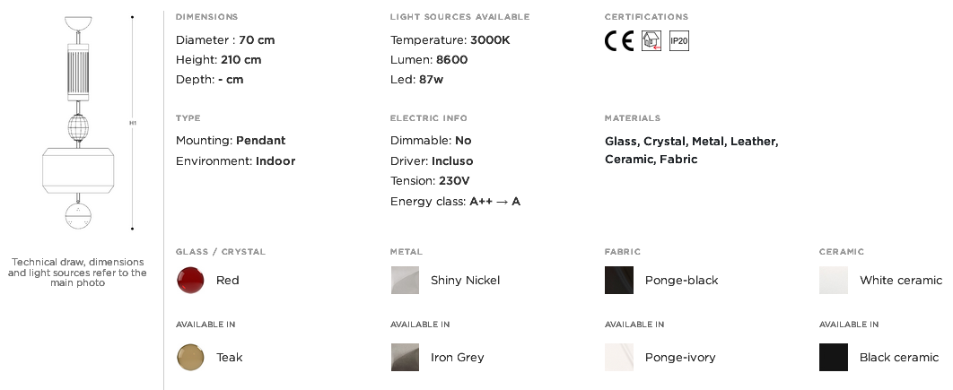The image size is (953, 390).
Task: Click the "Iron Grey" finish label
Action: 458,357
